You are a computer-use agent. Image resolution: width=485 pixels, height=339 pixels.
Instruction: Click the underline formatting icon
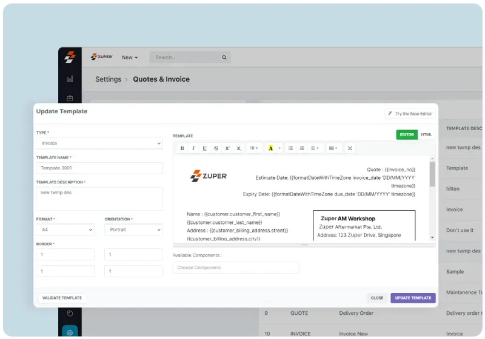tap(205, 148)
